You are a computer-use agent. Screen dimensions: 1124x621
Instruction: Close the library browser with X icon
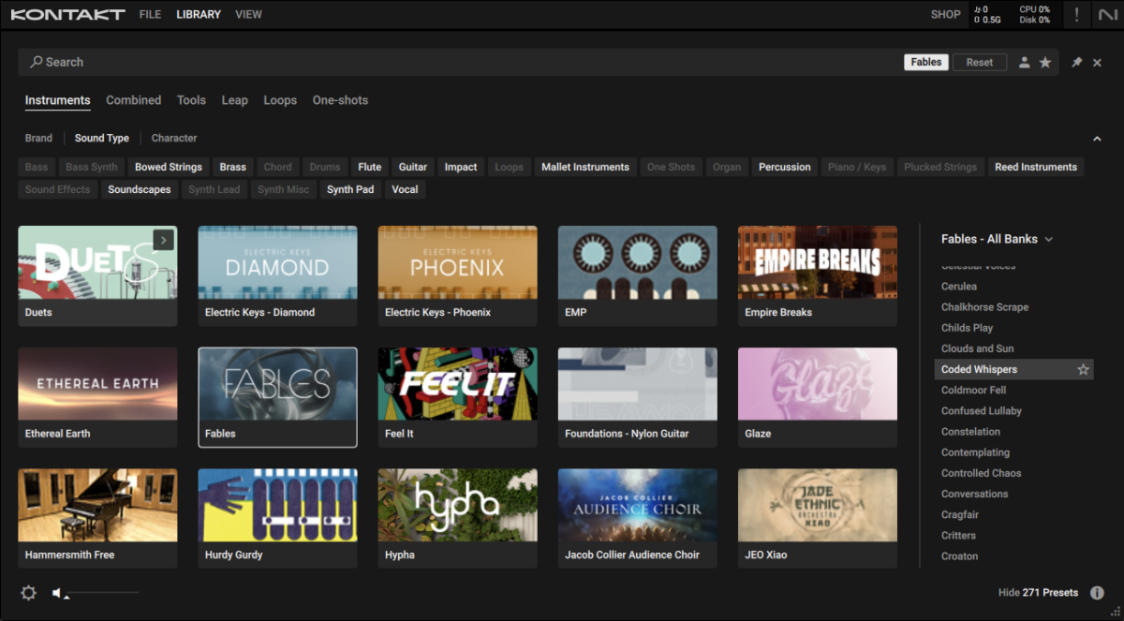click(x=1097, y=63)
